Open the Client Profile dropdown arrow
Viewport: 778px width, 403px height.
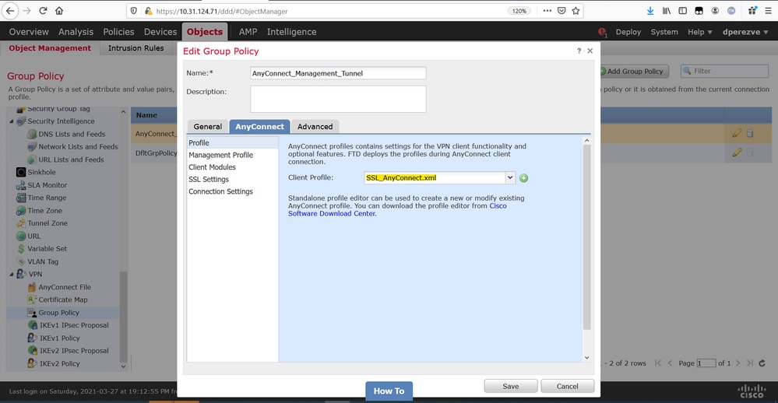pos(509,177)
